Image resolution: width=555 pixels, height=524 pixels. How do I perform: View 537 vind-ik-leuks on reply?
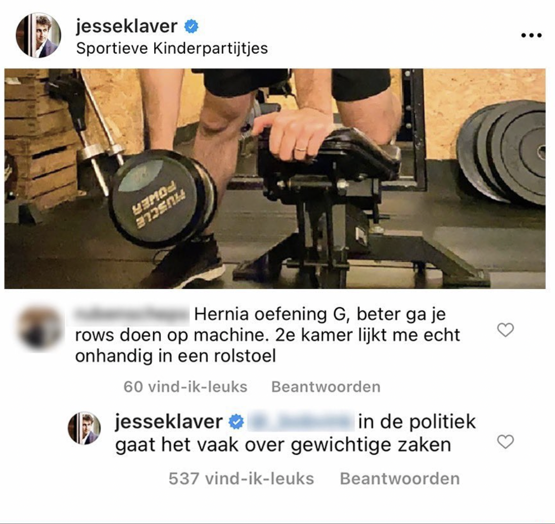pyautogui.click(x=241, y=479)
